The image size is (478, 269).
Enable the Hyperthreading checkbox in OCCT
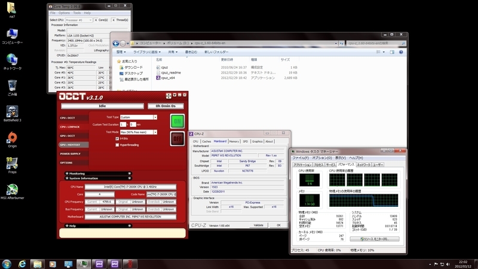pos(117,145)
